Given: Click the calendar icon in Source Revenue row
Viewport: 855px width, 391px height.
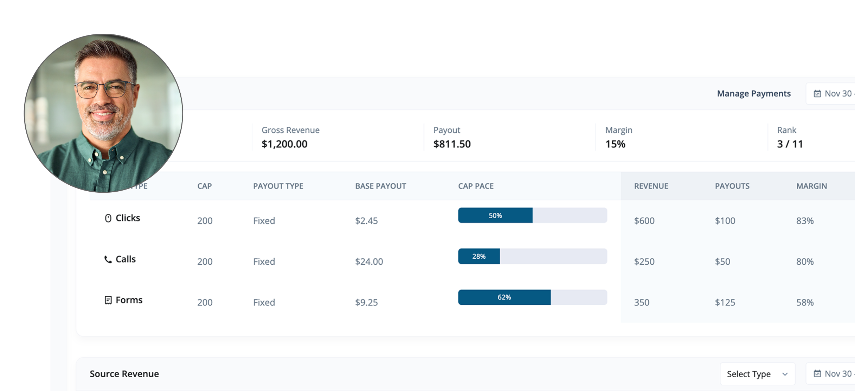Looking at the screenshot, I should click(x=817, y=374).
